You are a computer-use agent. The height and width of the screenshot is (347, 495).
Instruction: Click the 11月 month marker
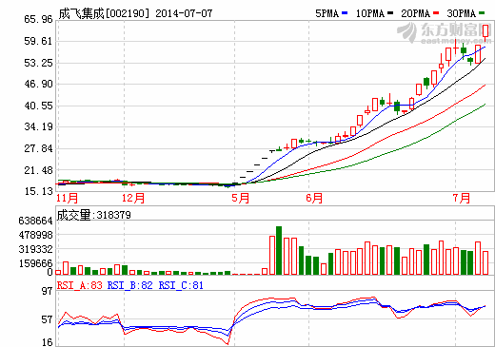[x=68, y=198]
